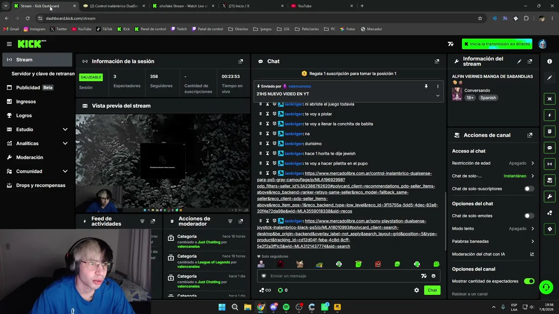The width and height of the screenshot is (559, 314).
Task: Open the hamburger menu beside the Kick logo
Action: pos(9,44)
